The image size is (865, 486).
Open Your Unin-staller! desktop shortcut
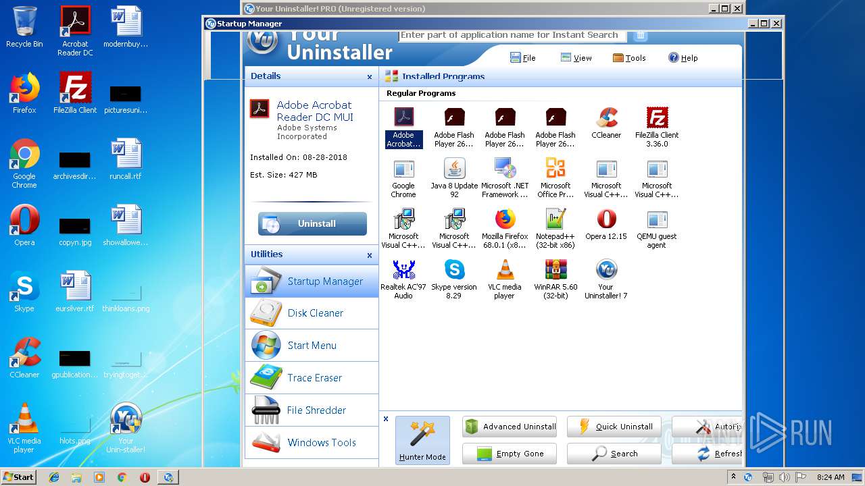tap(126, 428)
